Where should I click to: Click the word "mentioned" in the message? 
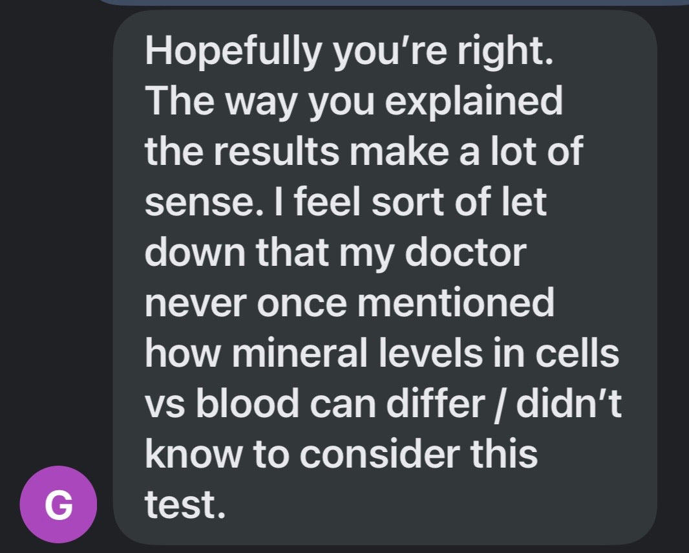pyautogui.click(x=455, y=302)
